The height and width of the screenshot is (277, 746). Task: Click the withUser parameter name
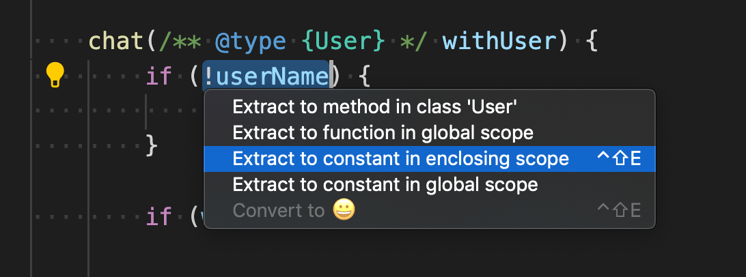(499, 42)
